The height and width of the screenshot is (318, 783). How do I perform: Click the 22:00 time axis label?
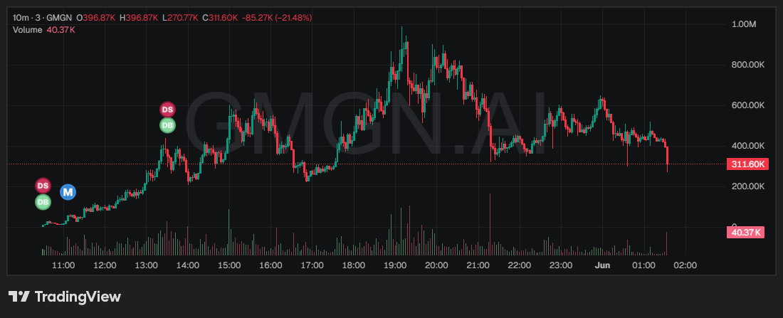coord(520,265)
